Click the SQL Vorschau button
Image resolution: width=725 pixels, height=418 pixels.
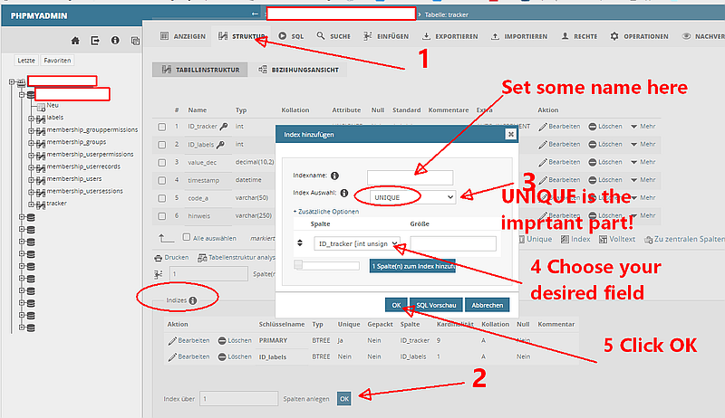[436, 305]
